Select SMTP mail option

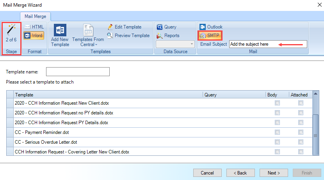point(210,36)
